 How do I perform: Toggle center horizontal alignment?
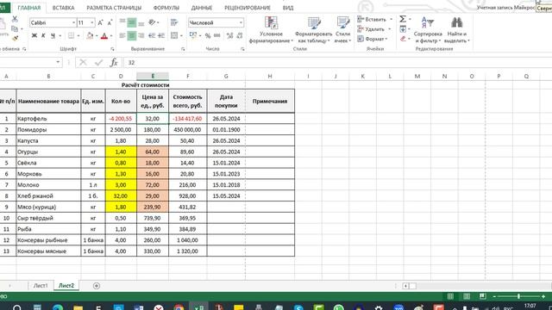coord(132,35)
